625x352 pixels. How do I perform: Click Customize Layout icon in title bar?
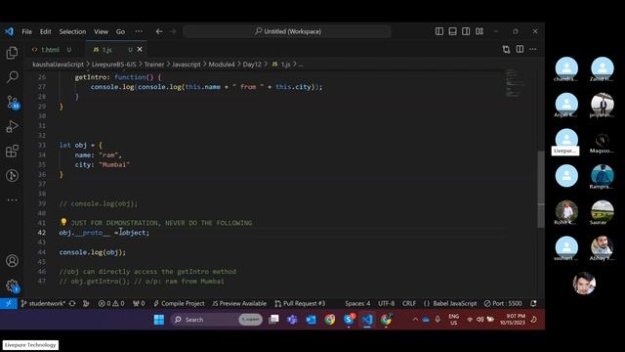click(479, 31)
